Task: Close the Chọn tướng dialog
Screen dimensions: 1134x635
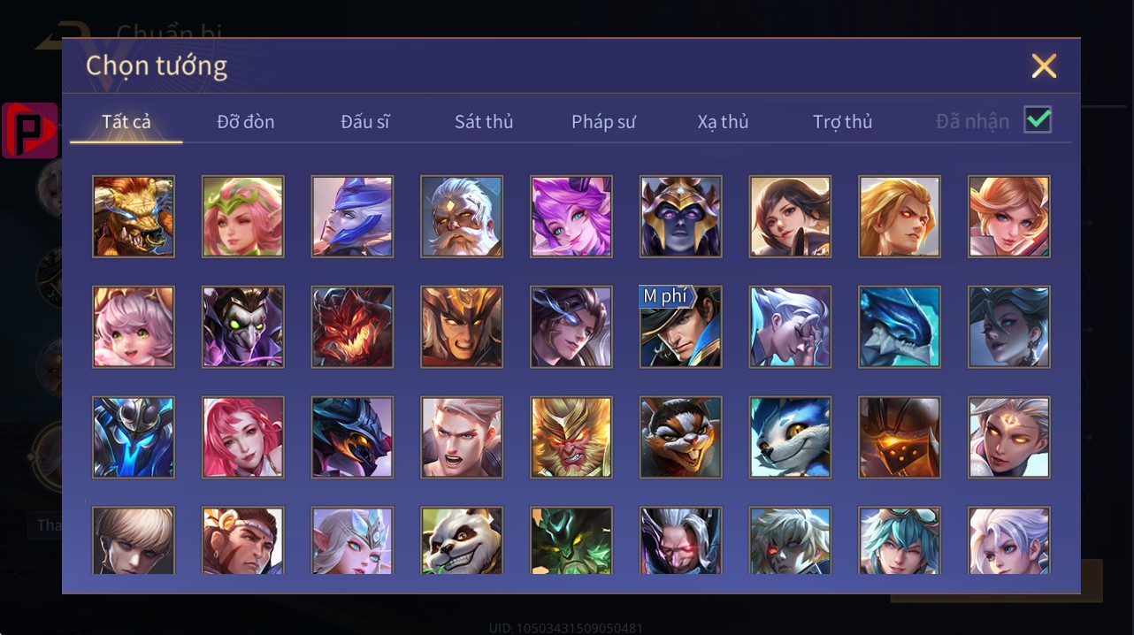Action: click(x=1044, y=65)
